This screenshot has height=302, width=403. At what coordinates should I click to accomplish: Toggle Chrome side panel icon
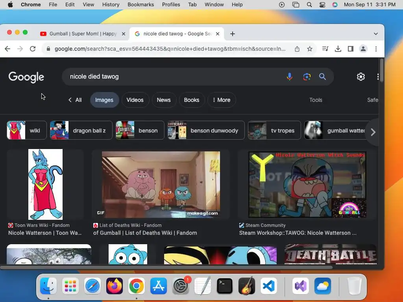[x=351, y=49]
